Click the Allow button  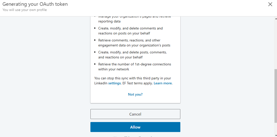(x=135, y=127)
